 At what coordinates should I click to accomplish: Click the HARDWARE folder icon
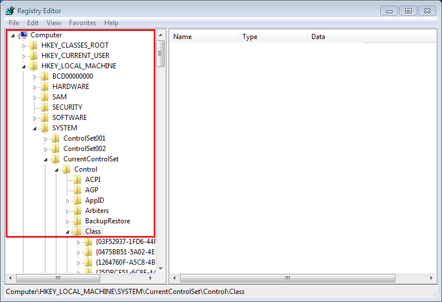(x=45, y=87)
